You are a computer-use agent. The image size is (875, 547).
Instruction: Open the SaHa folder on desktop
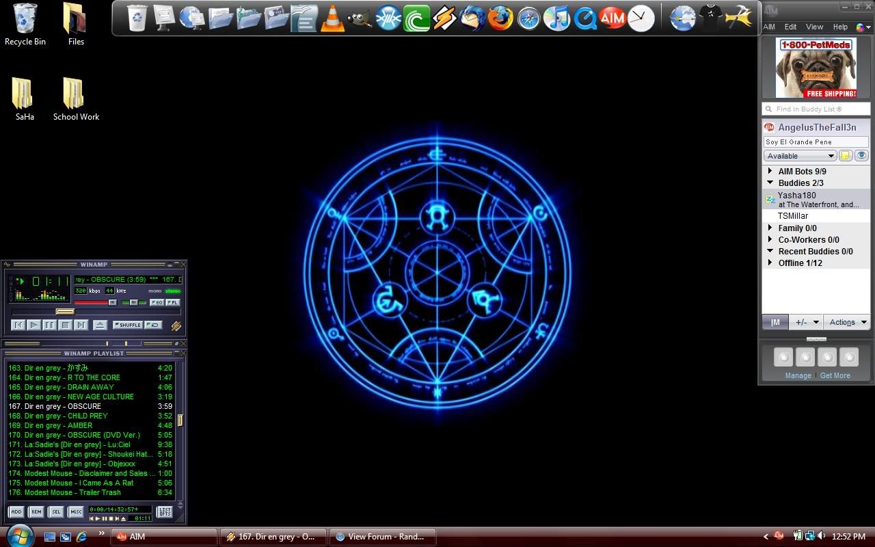point(25,99)
